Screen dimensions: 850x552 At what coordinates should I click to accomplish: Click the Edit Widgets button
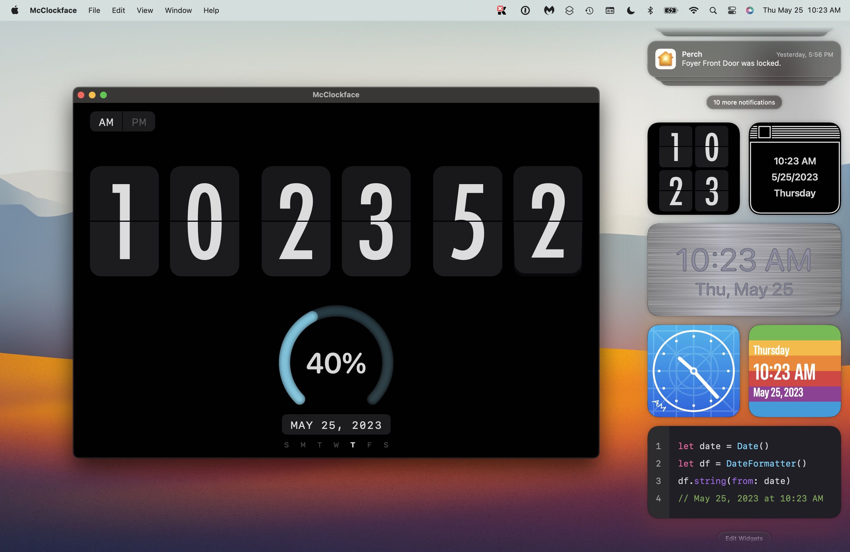coord(744,538)
